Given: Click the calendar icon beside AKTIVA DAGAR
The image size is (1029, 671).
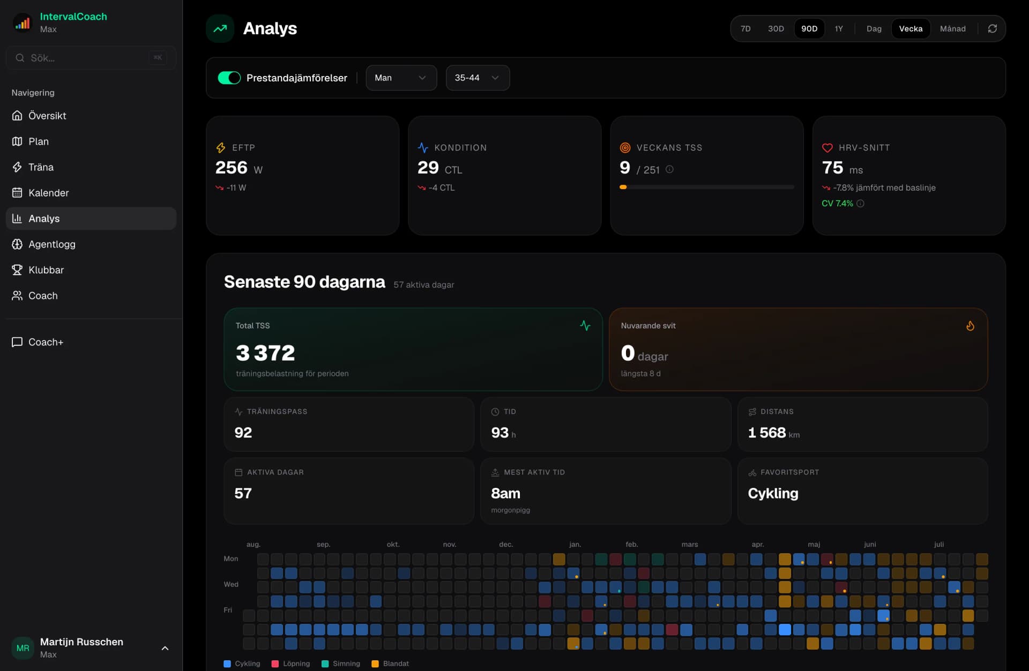Looking at the screenshot, I should tap(238, 472).
